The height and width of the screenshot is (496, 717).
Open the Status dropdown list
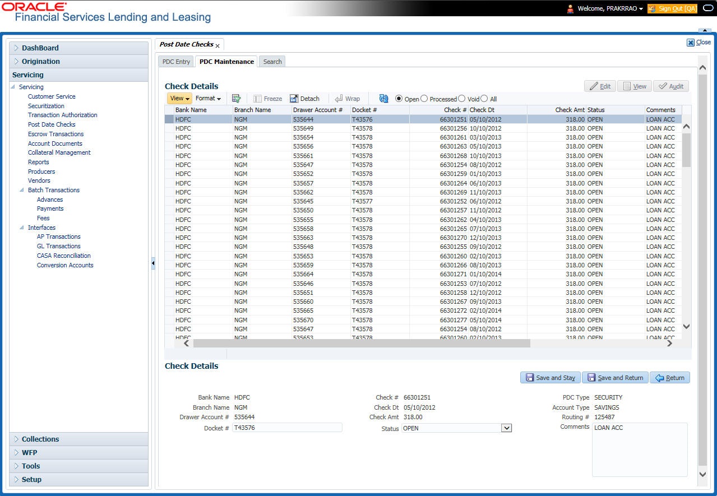pos(506,428)
